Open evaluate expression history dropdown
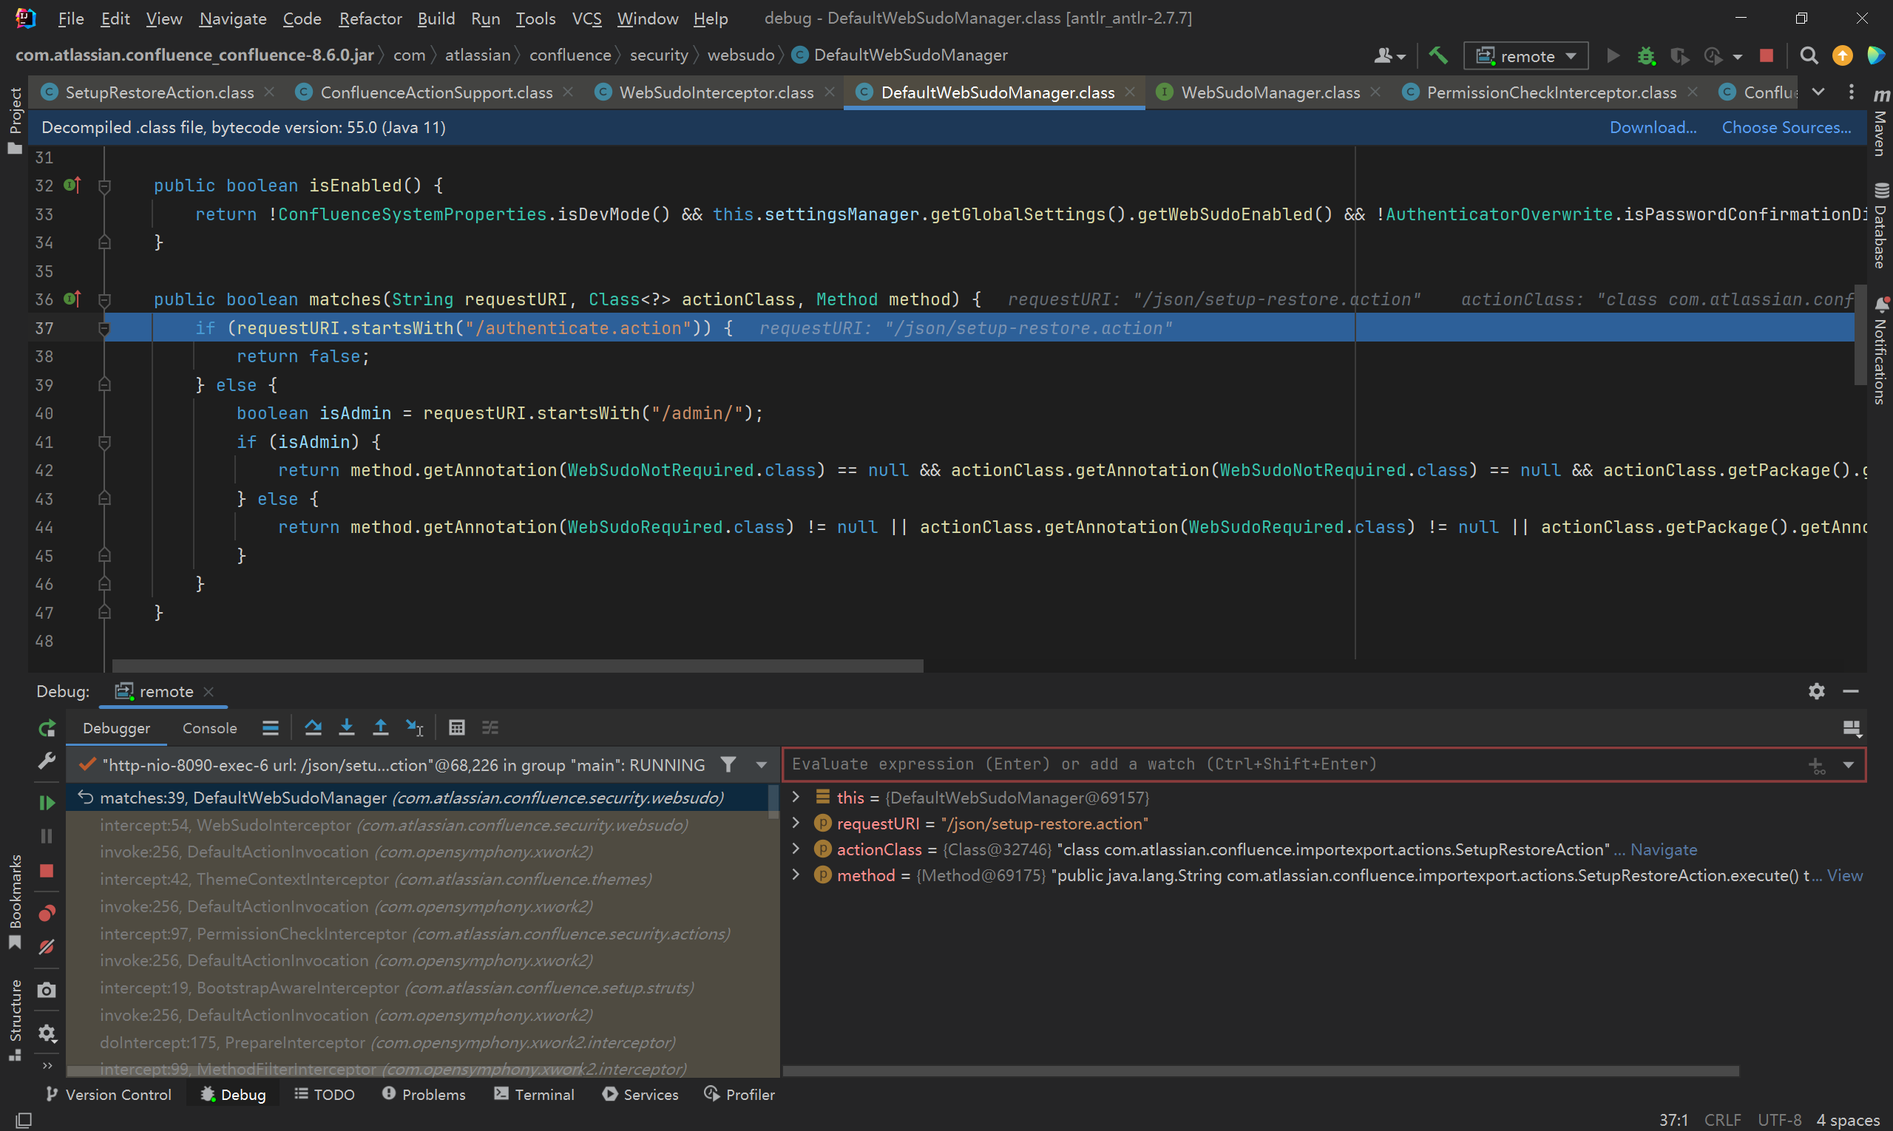Screen dimensions: 1893x1131 [x=1848, y=765]
